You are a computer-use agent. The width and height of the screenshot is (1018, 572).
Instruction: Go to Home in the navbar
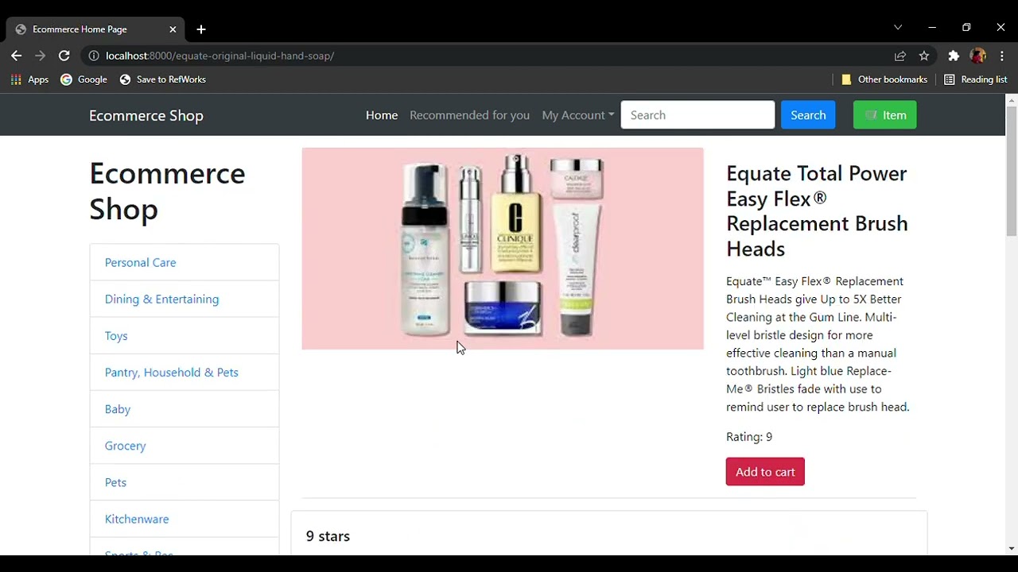382,115
